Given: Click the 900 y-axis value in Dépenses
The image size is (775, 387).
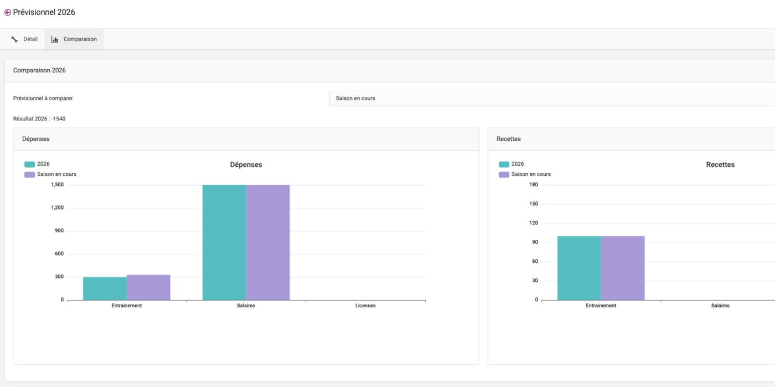Looking at the screenshot, I should pyautogui.click(x=59, y=231).
